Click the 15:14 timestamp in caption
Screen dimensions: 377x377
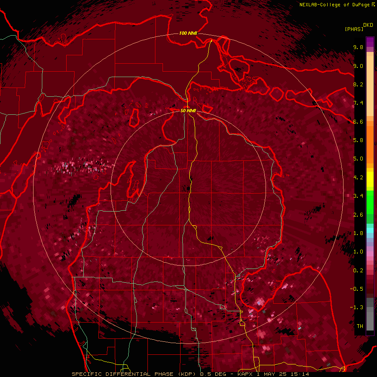tap(301, 374)
